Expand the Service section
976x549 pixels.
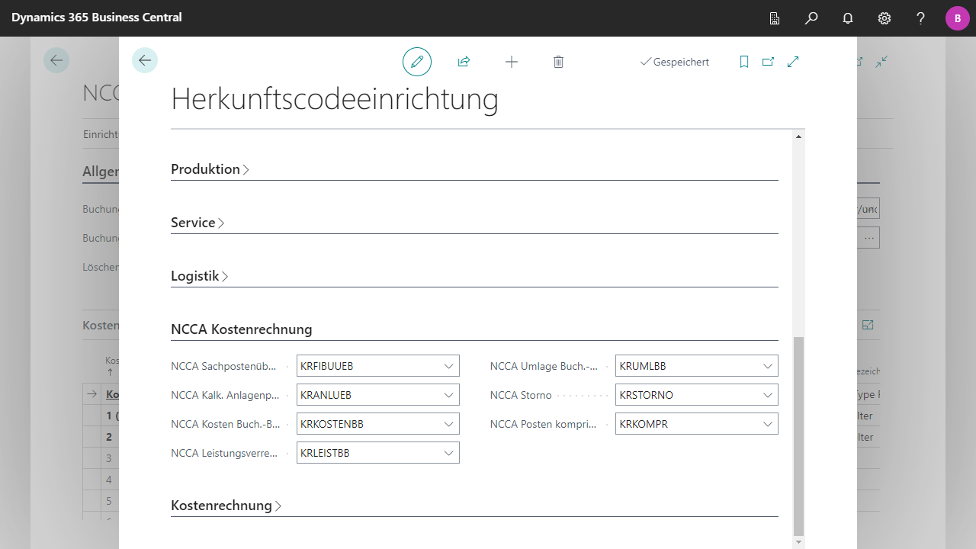click(198, 223)
